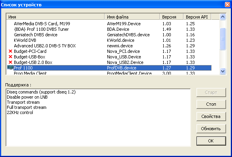The image size is (232, 157).
Task: Click the device list scroll up arrow
Action: tap(223, 17)
